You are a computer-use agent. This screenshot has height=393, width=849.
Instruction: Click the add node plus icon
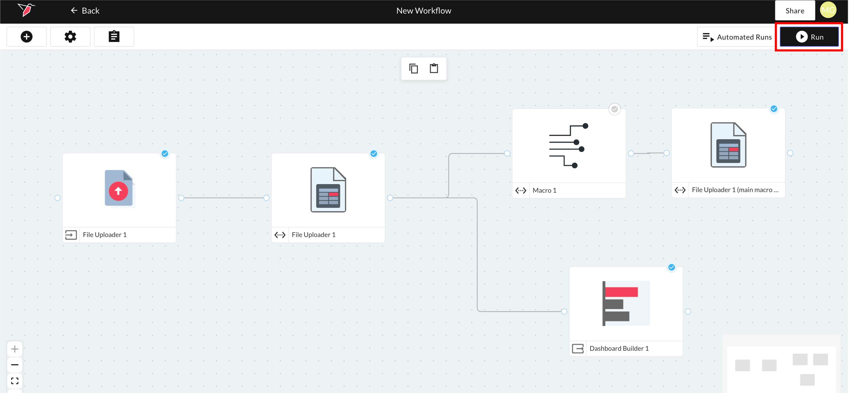pyautogui.click(x=26, y=37)
